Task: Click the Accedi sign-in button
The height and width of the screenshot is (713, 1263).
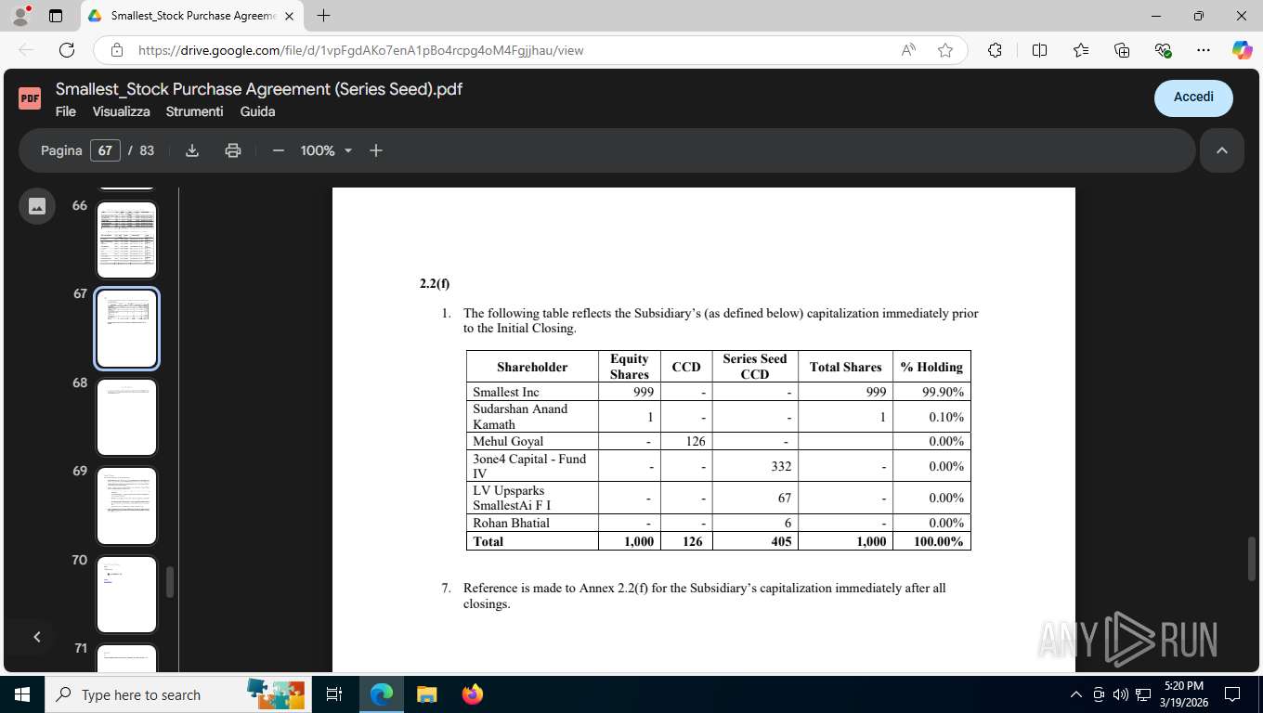Action: pos(1193,97)
